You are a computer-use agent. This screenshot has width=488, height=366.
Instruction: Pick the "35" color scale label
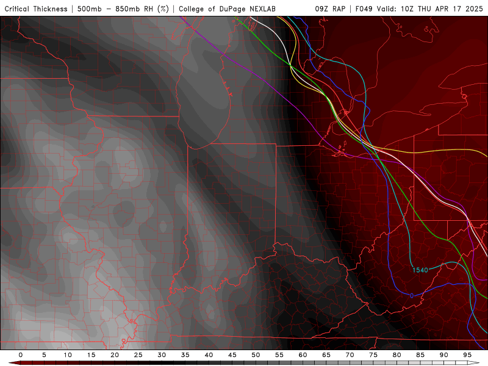pyautogui.click(x=185, y=355)
